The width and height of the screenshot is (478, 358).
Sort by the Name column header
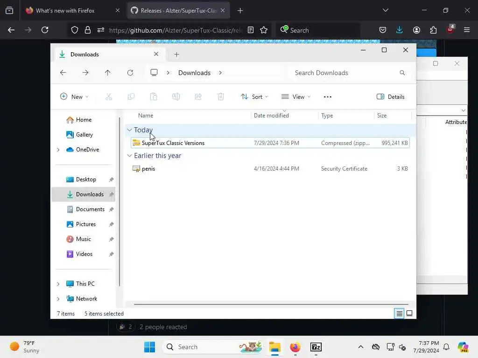(146, 116)
